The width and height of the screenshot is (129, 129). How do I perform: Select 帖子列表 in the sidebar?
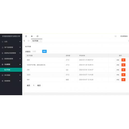11,70
